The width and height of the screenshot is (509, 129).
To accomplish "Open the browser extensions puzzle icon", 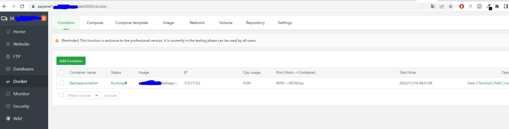I will click(x=497, y=6).
